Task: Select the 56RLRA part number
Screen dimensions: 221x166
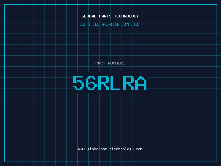Action: (x=110, y=83)
